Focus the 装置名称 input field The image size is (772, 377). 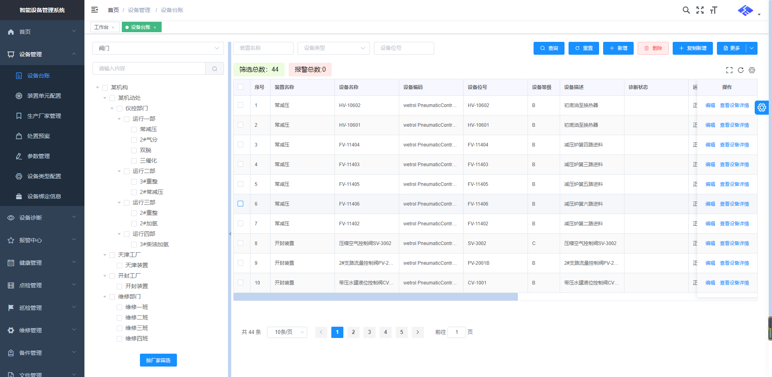pyautogui.click(x=263, y=48)
